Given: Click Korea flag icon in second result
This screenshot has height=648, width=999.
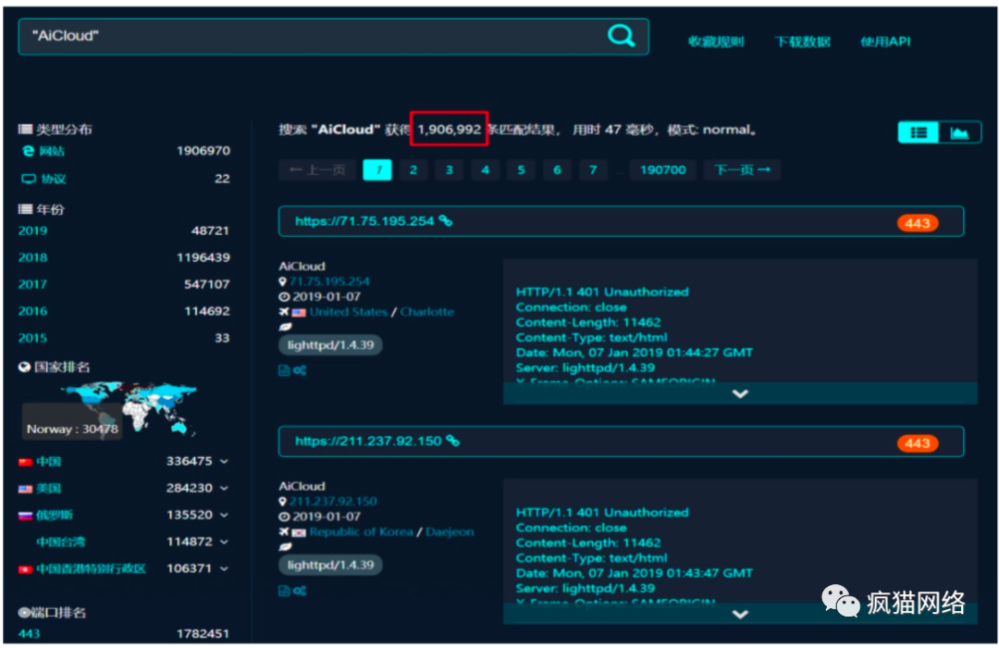Looking at the screenshot, I should click(299, 532).
